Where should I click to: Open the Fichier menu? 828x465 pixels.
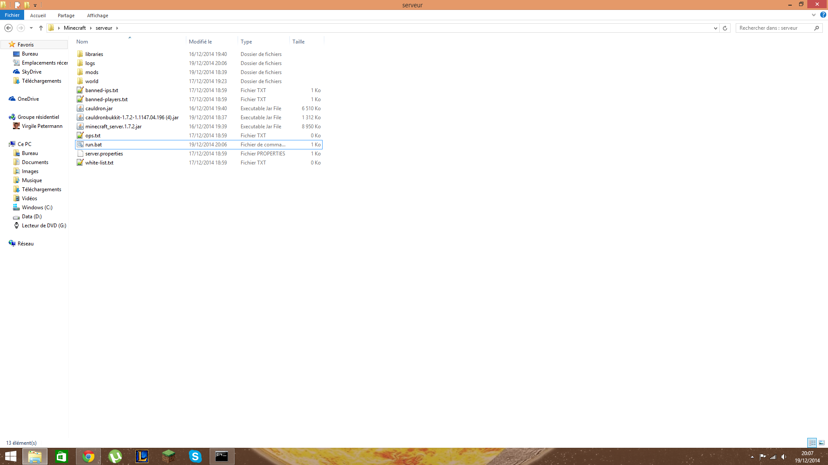click(x=12, y=15)
